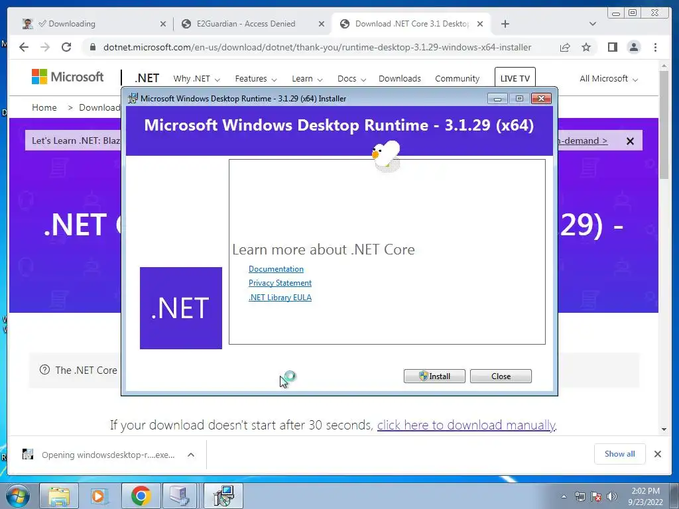Open a new Chrome tab
Image resolution: width=679 pixels, height=509 pixels.
tap(505, 24)
